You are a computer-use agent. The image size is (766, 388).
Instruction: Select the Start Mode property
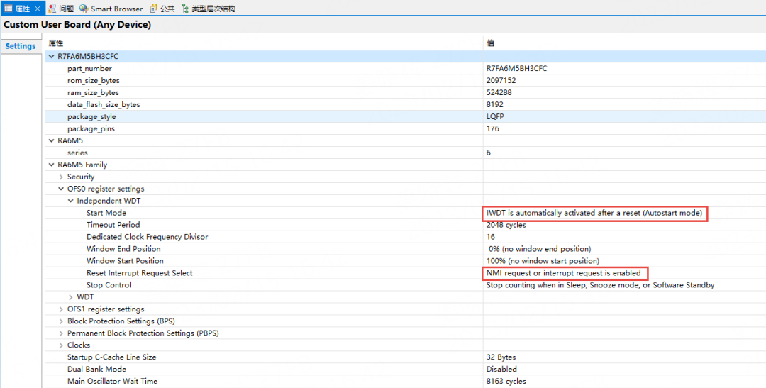[x=106, y=213]
